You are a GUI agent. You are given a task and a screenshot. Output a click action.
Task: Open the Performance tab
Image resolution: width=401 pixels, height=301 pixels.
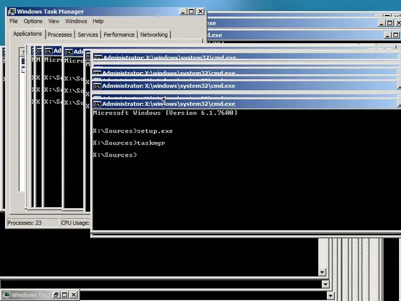point(119,35)
